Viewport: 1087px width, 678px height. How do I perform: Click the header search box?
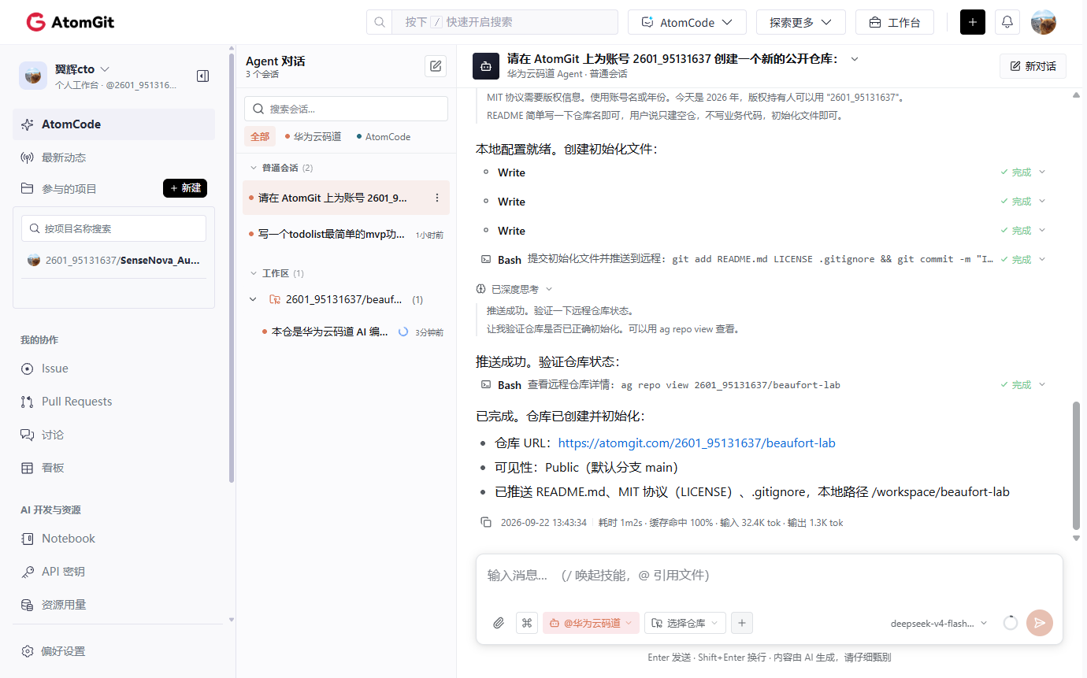pos(504,22)
